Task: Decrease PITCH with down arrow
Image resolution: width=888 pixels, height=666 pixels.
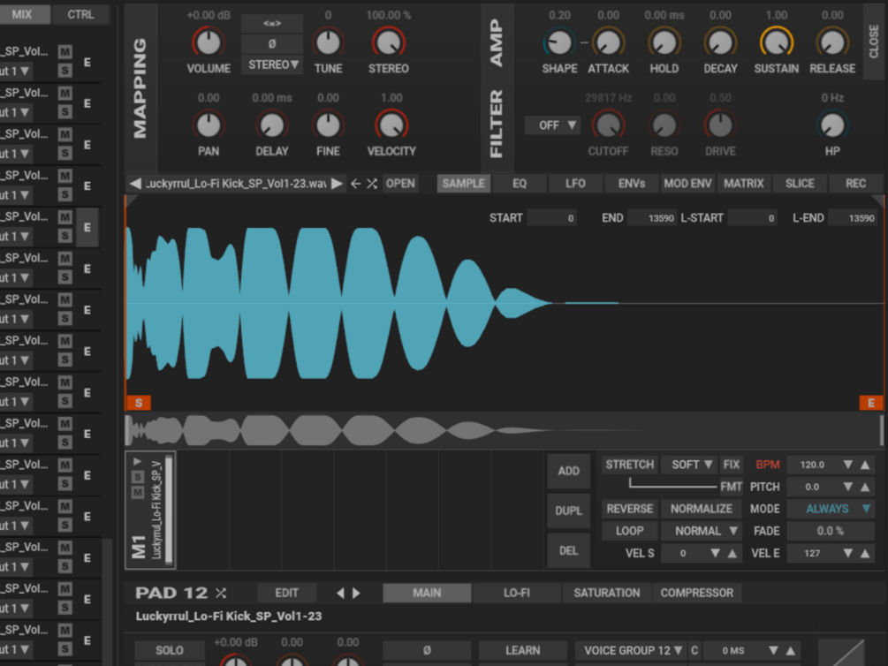Action: [847, 487]
